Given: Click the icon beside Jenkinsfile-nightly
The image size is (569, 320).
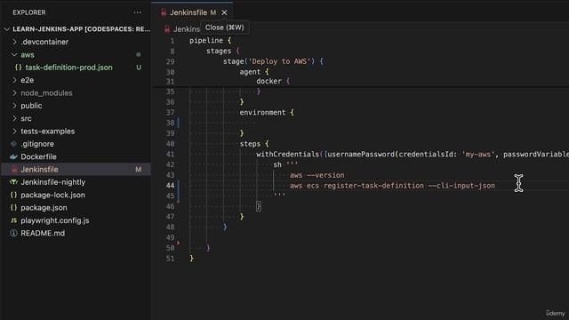Looking at the screenshot, I should point(14,182).
